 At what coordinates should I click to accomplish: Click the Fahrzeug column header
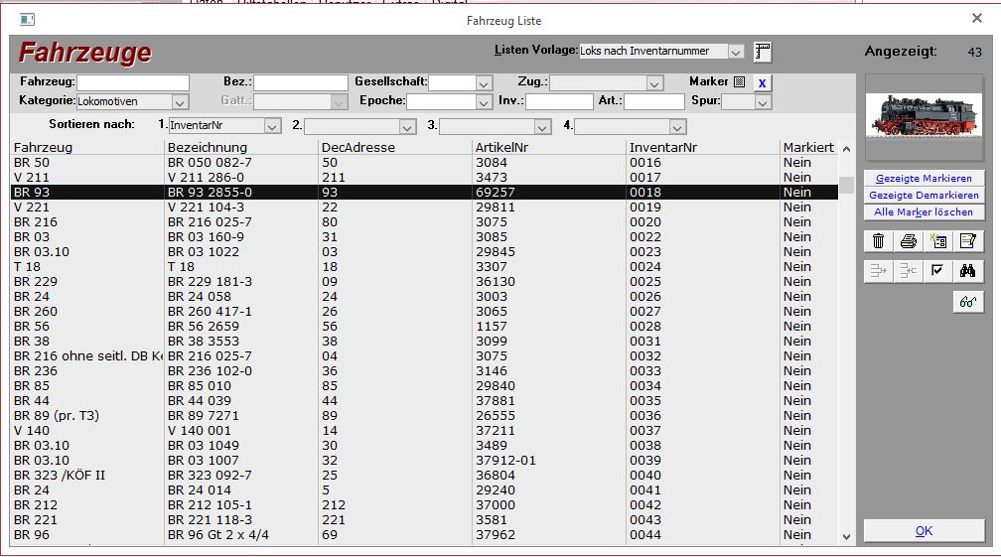click(x=87, y=147)
